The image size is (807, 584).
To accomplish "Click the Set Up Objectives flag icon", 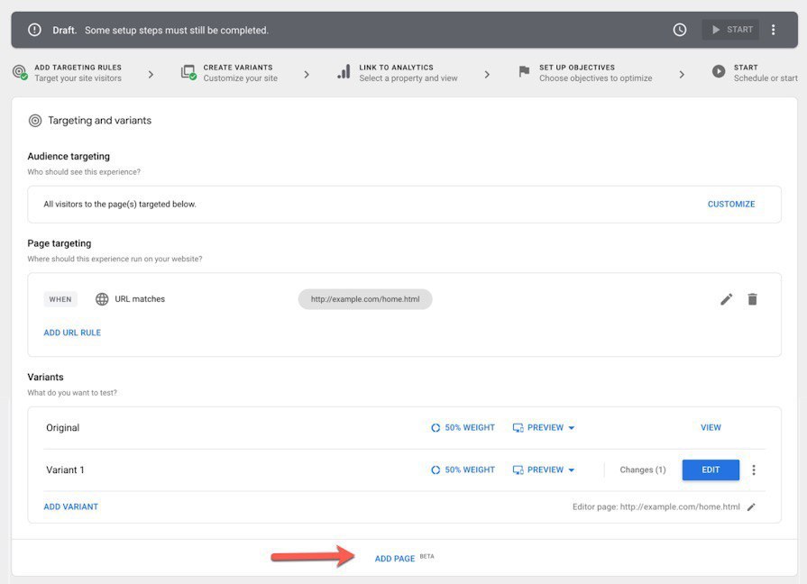I will tap(524, 71).
